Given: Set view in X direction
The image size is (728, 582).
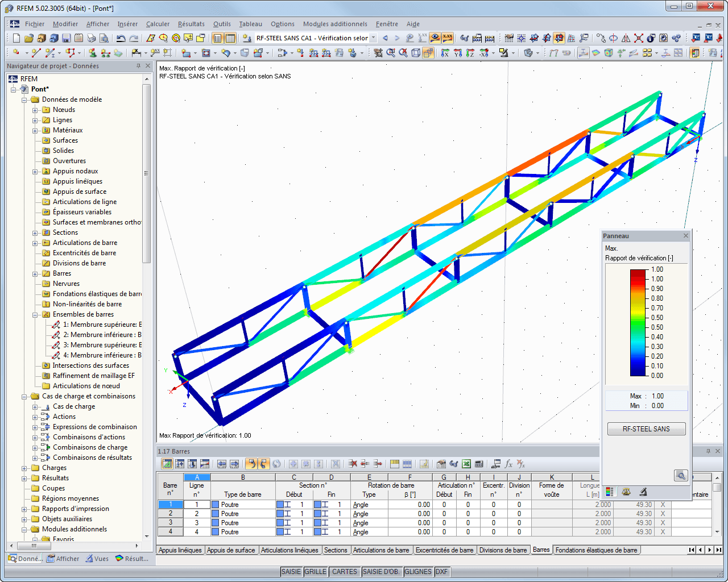Looking at the screenshot, I should click(x=445, y=53).
